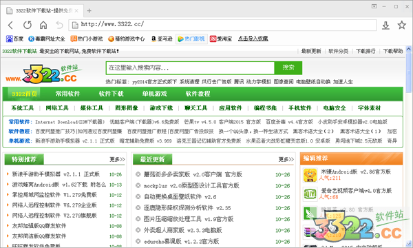This screenshot has height=248, width=413.
Task: Open a new tab with the plus icon
Action: [89, 11]
